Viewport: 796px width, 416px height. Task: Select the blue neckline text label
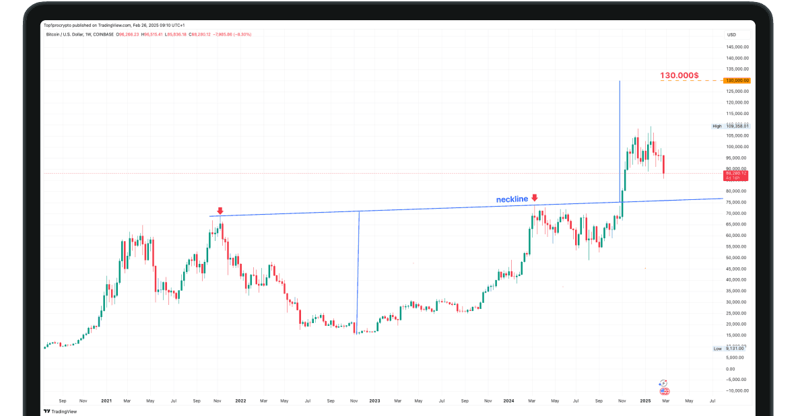coord(512,200)
